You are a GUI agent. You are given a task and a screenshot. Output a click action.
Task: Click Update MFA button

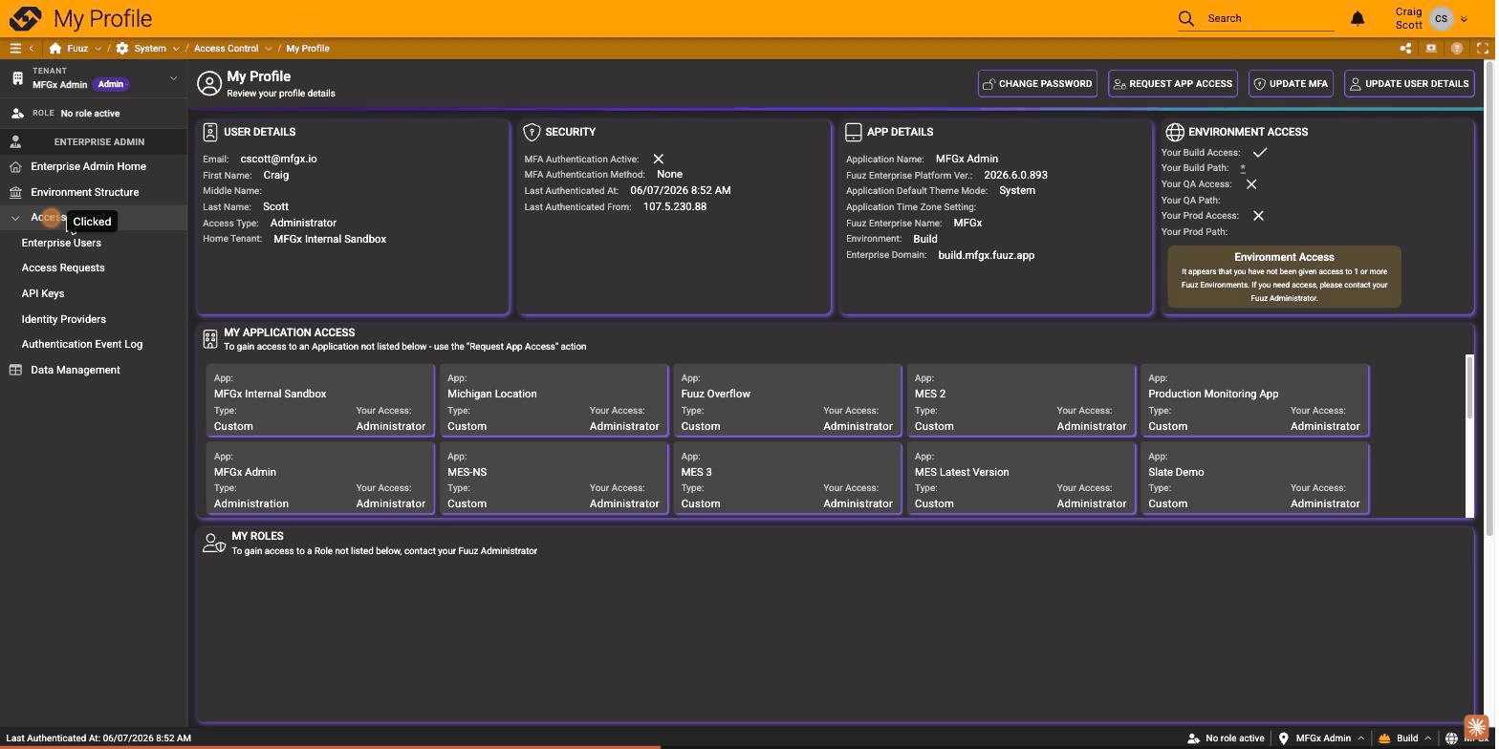1291,84
